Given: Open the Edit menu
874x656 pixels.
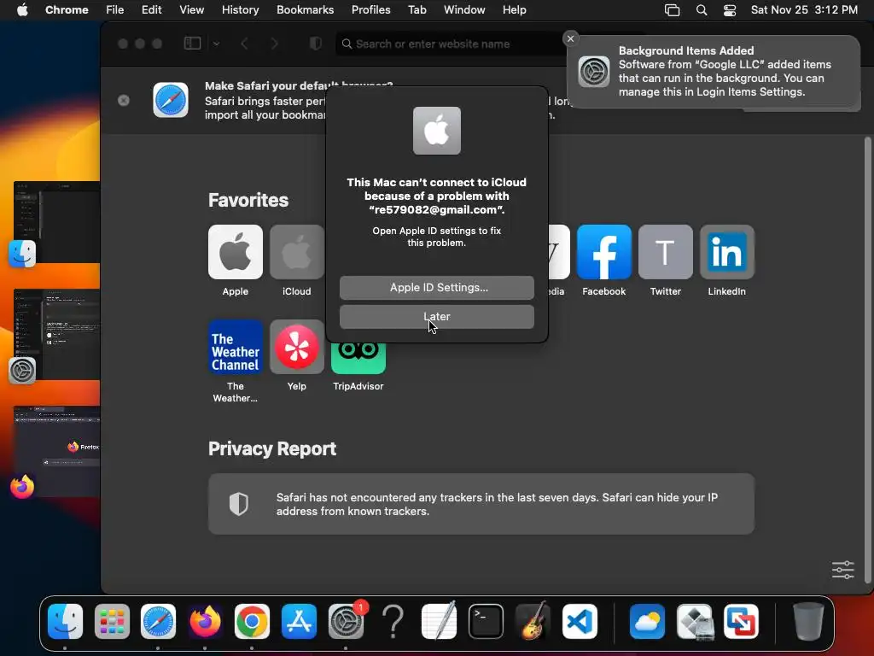Looking at the screenshot, I should 152,10.
